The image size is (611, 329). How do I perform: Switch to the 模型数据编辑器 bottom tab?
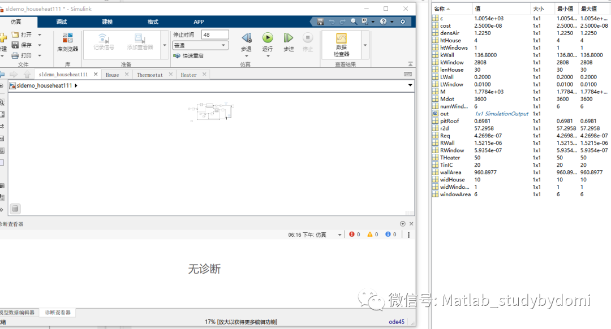click(x=17, y=312)
